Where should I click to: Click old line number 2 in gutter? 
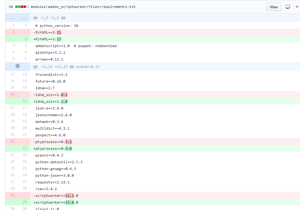point(13,32)
